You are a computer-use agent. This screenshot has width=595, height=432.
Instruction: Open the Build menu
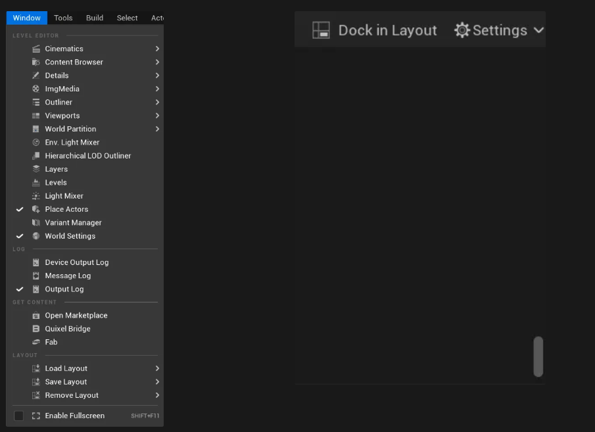coord(95,18)
